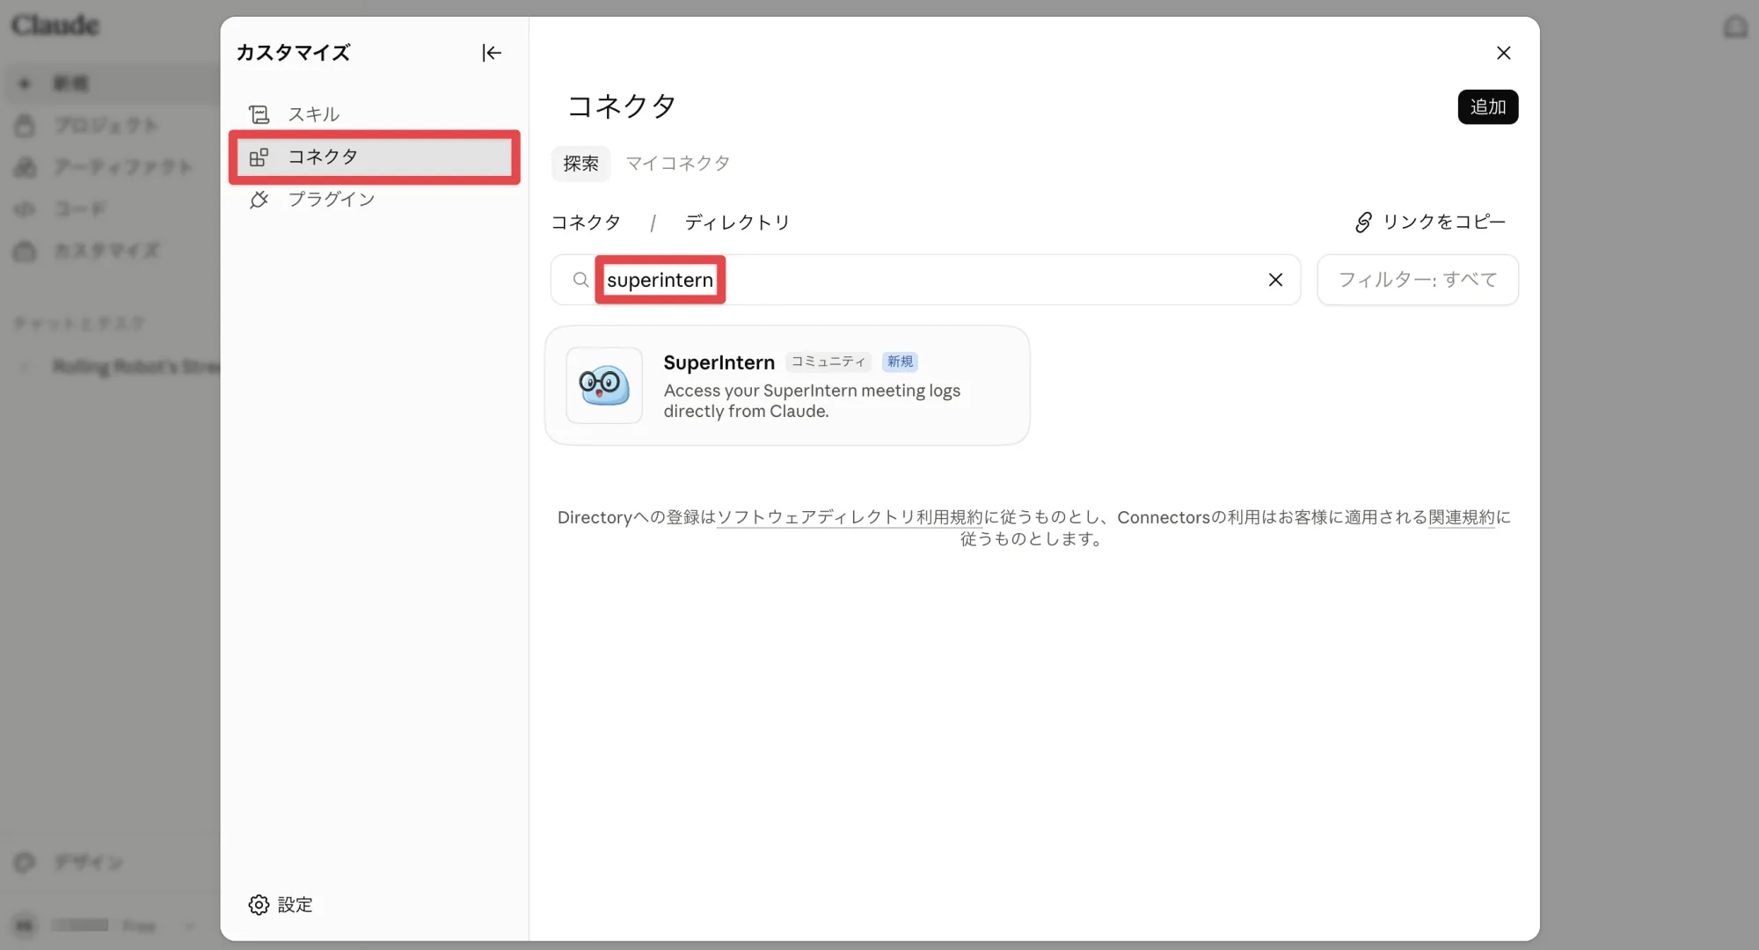Click the ghost icon in background top right
Screen dimensions: 1759x950
click(1734, 26)
